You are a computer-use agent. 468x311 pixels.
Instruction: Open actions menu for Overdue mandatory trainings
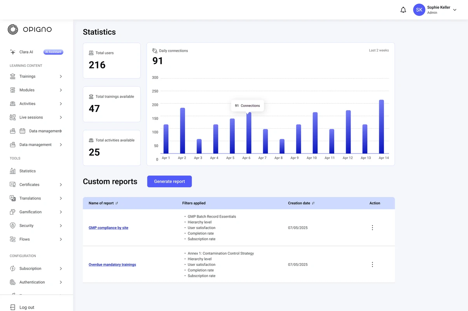pyautogui.click(x=372, y=264)
